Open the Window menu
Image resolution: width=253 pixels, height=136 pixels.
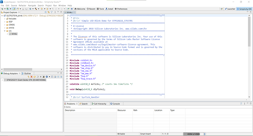(x=62, y=5)
